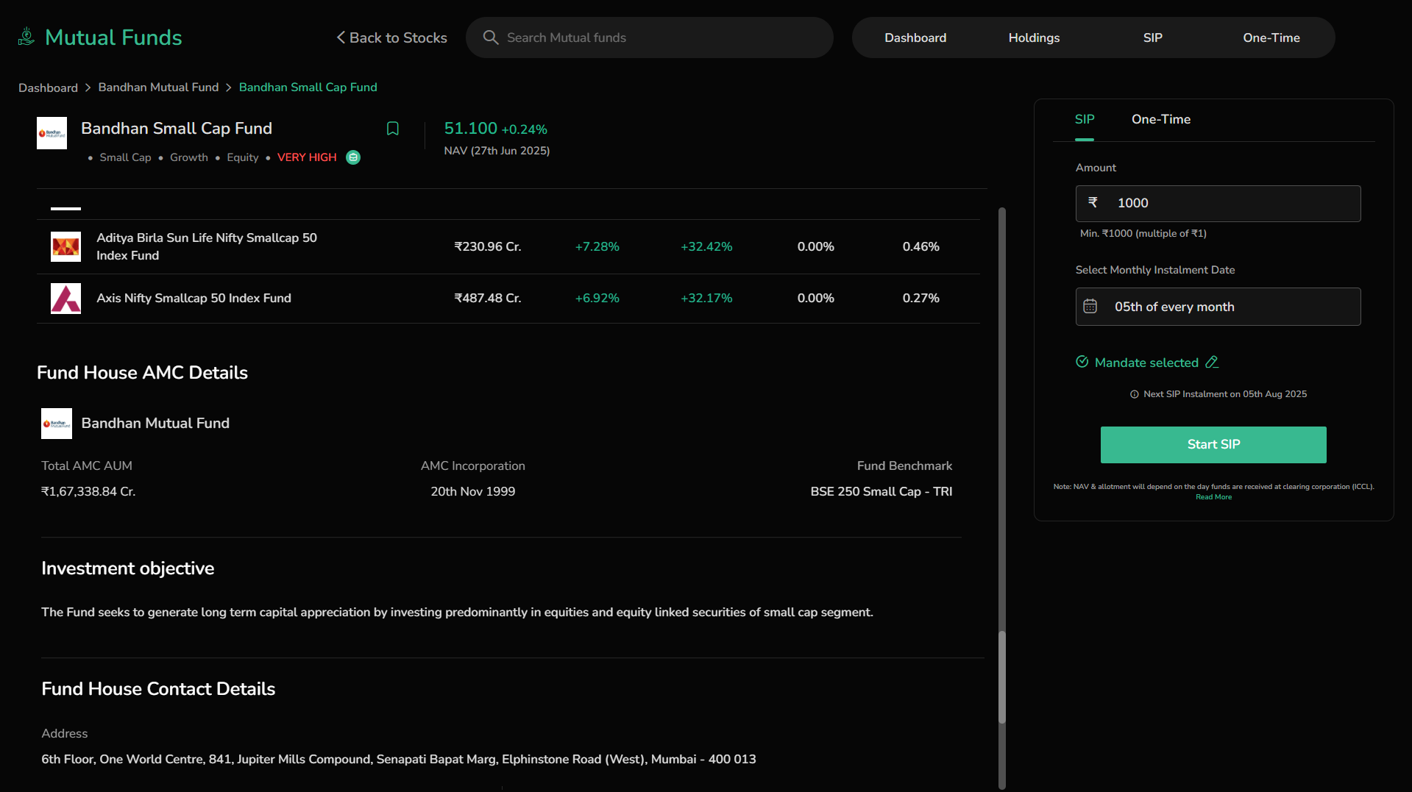This screenshot has height=792, width=1412.
Task: Open the Holdings tab
Action: click(1034, 38)
